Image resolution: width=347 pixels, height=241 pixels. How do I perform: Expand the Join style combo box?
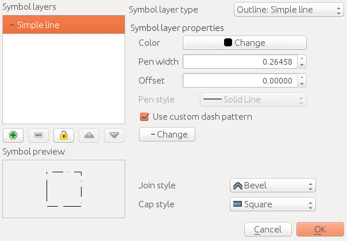point(273,185)
